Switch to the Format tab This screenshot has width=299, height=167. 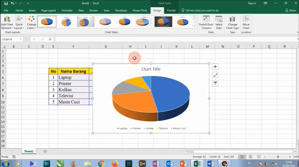pyautogui.click(x=171, y=10)
